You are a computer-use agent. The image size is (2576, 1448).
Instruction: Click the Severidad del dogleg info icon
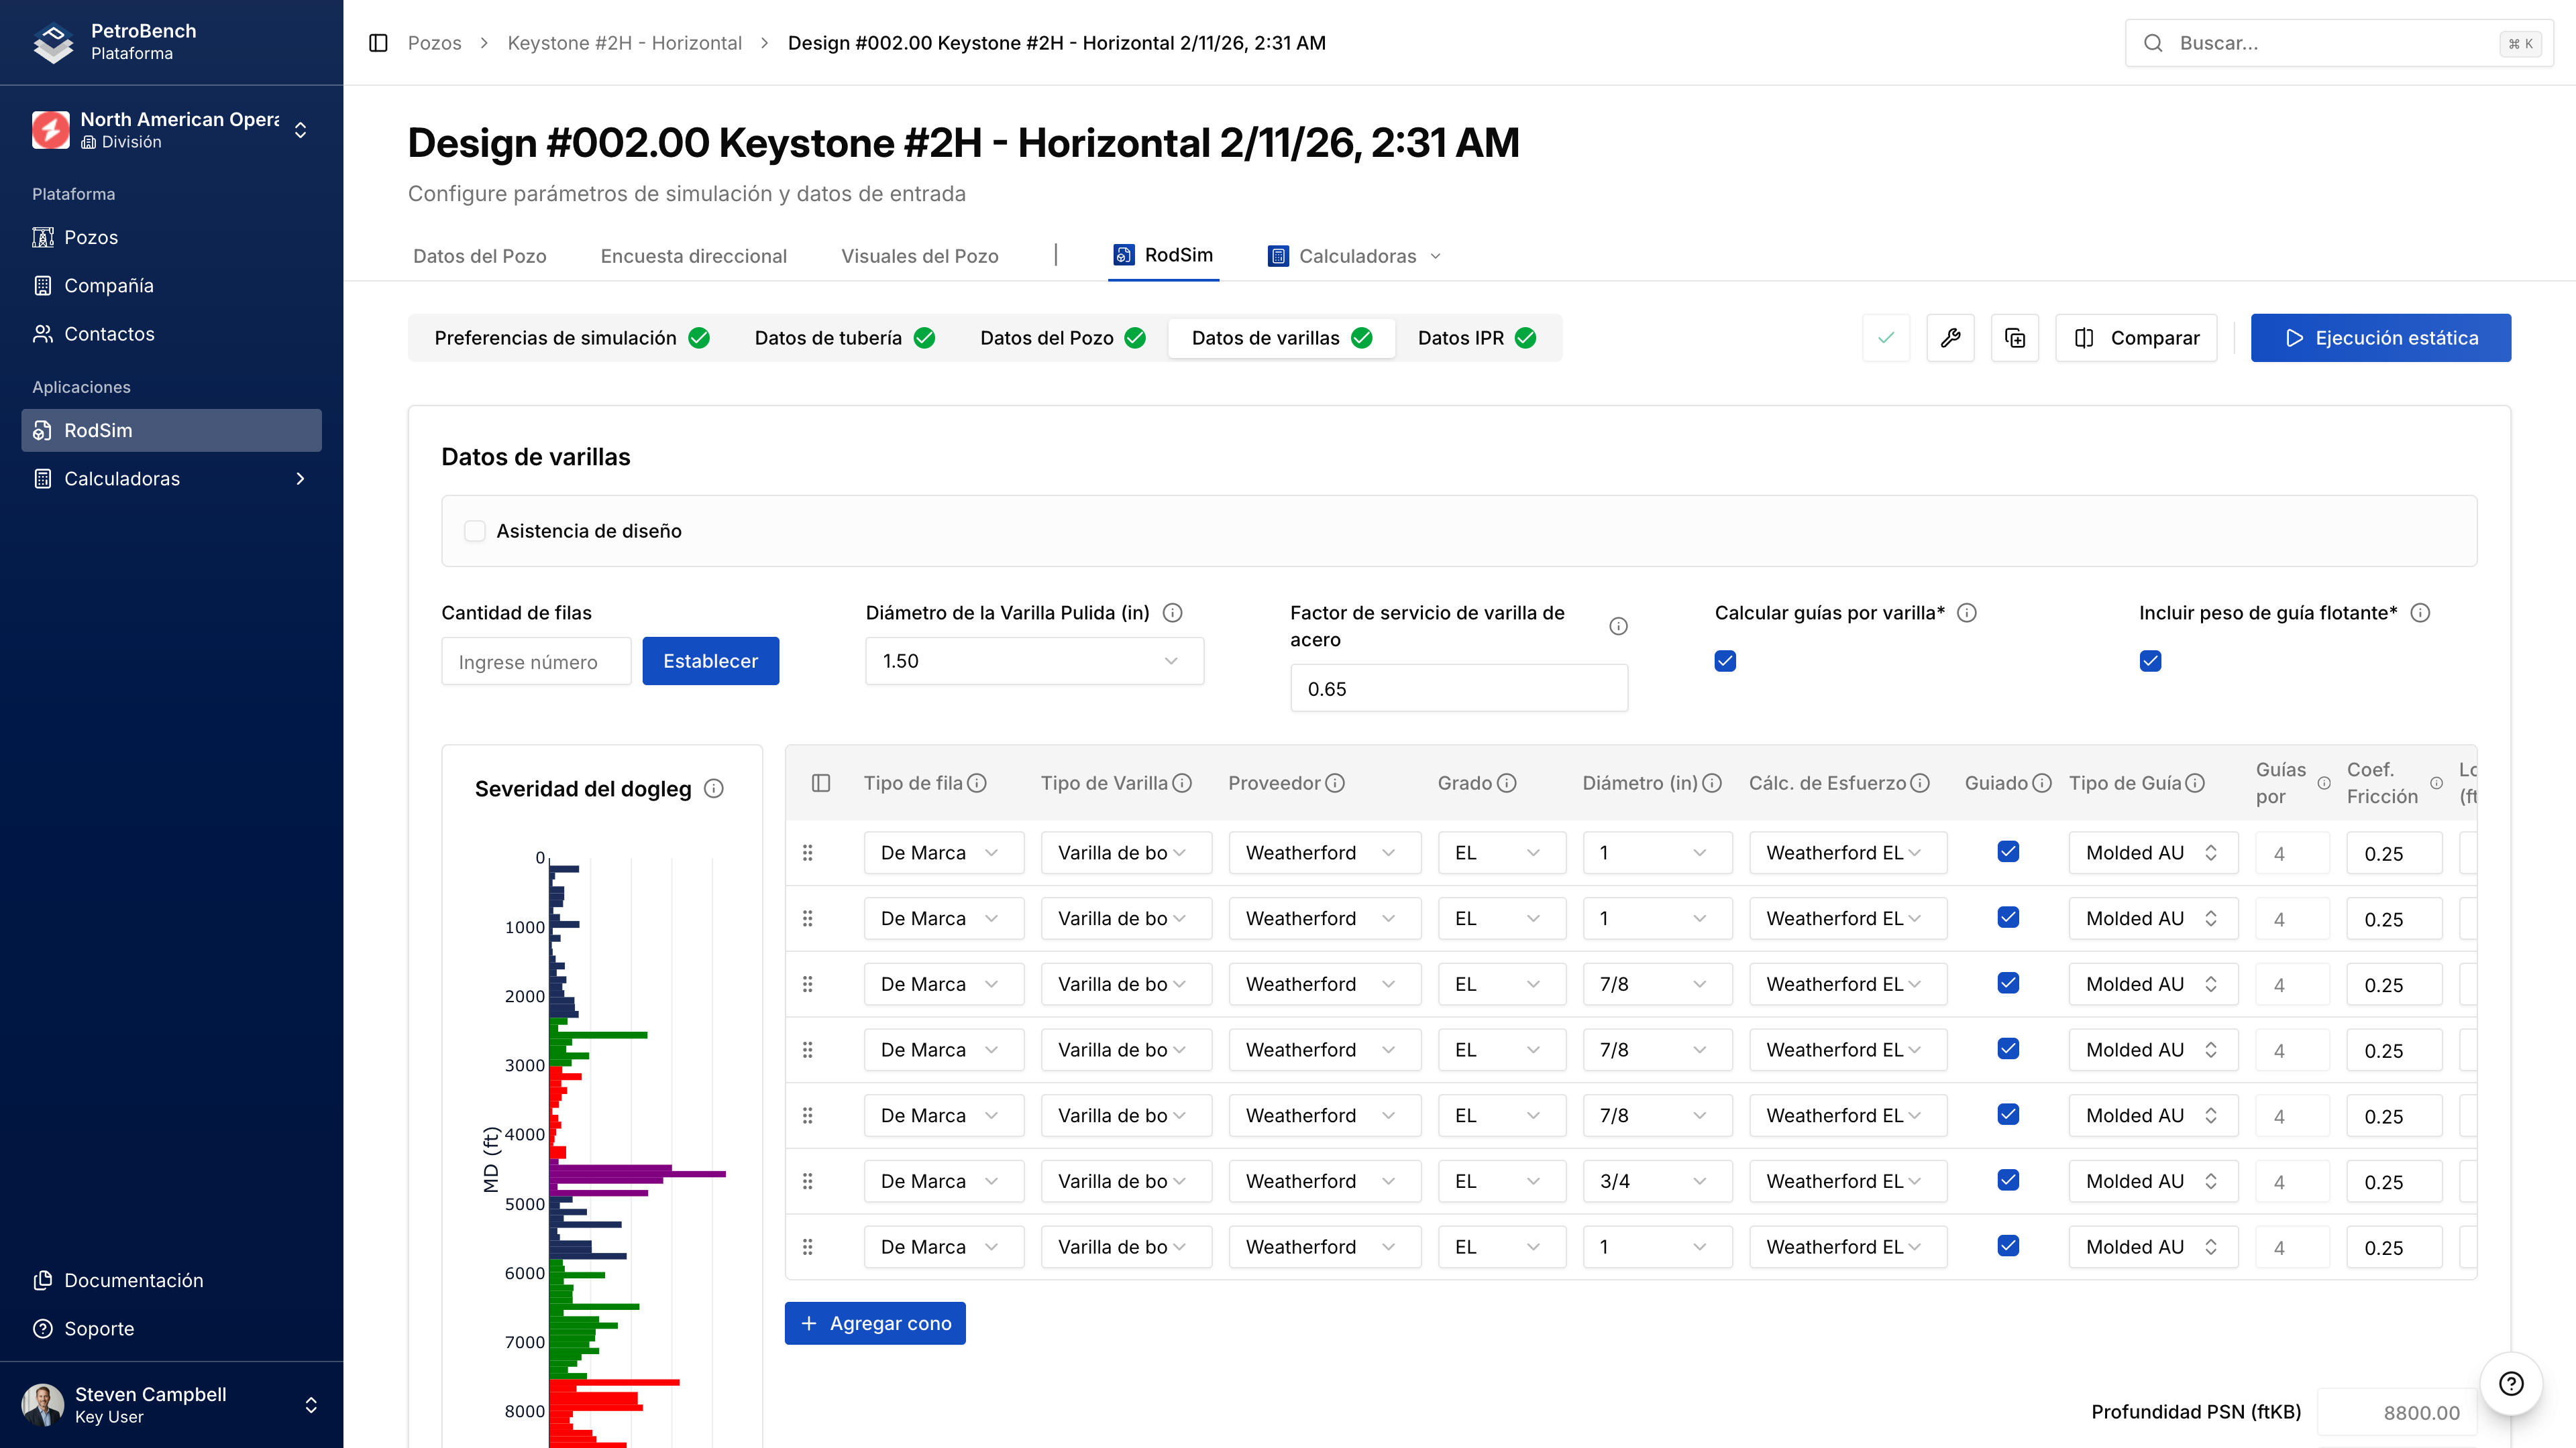714,788
